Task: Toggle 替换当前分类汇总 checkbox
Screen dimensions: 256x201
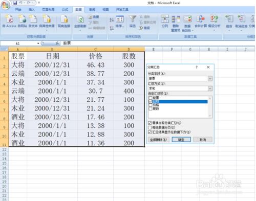Action: tap(150, 123)
